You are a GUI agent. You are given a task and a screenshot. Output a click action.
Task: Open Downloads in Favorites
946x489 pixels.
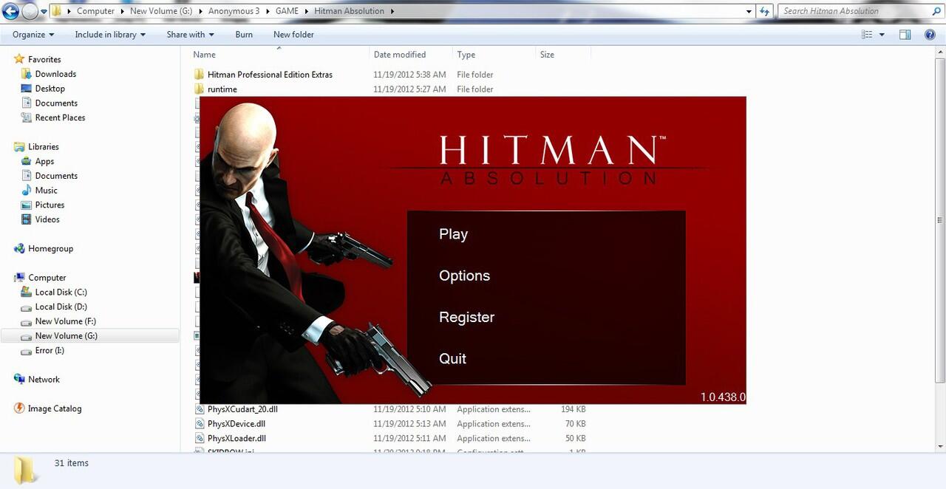[x=55, y=74]
